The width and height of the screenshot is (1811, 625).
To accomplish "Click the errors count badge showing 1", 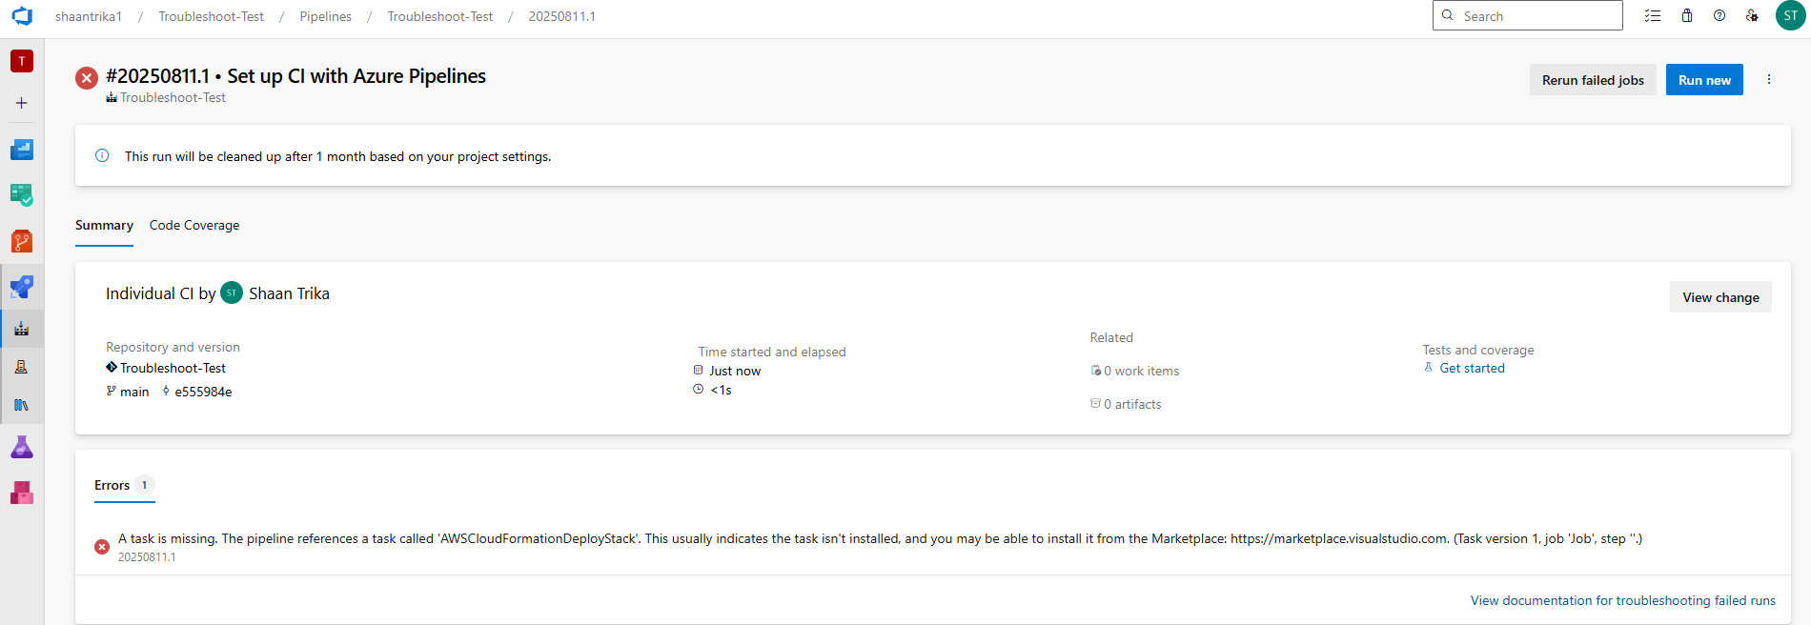I will point(145,485).
